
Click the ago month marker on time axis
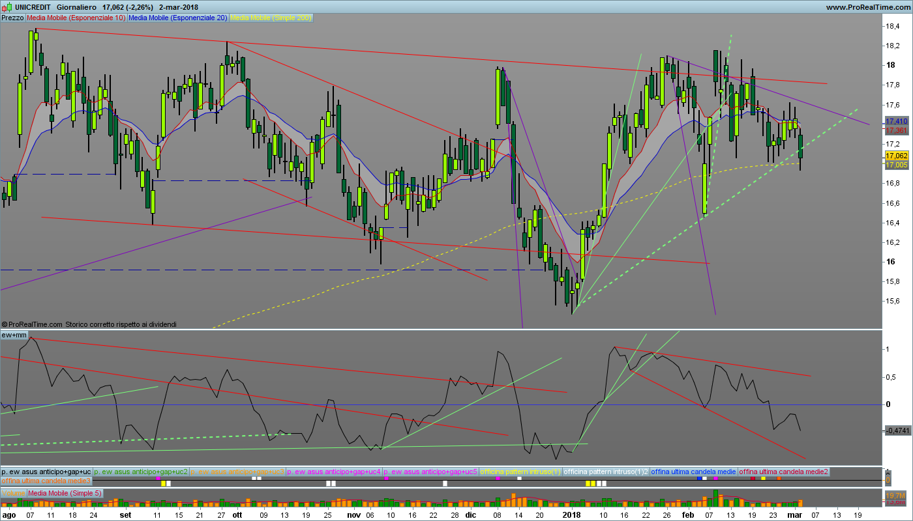[8, 514]
